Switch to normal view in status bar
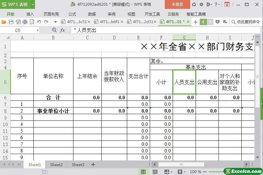Image resolution: width=263 pixels, height=175 pixels. 143,172
